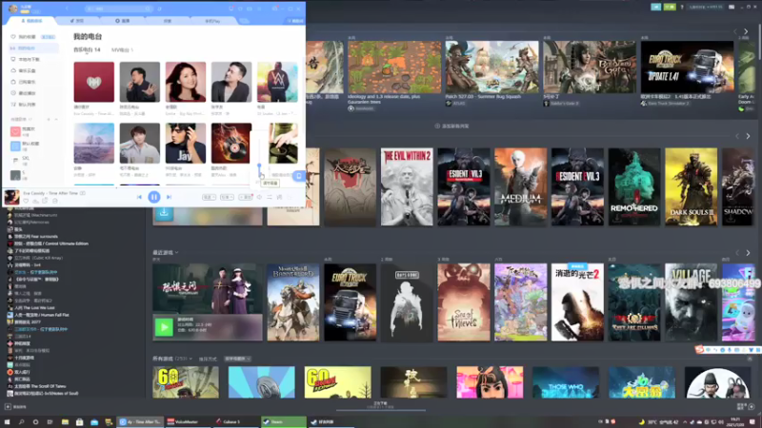Image resolution: width=762 pixels, height=428 pixels.
Task: Click the blue download icon button in Steam
Action: coord(164,212)
